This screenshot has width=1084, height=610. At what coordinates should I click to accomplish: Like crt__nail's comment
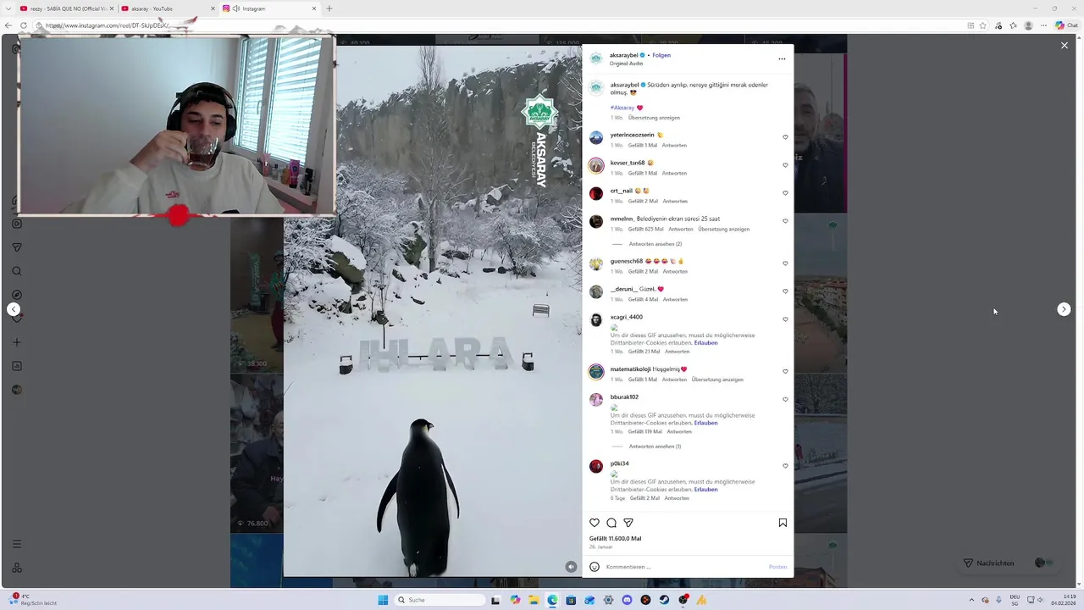[x=785, y=193]
